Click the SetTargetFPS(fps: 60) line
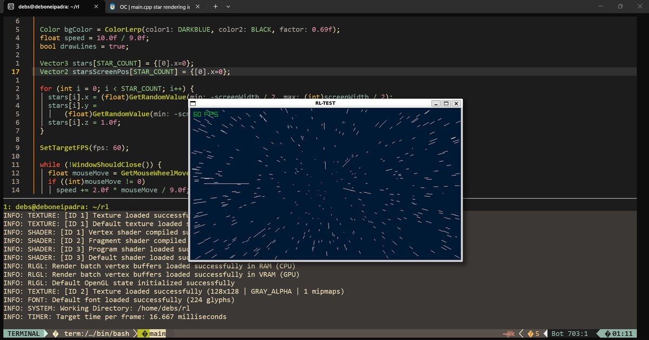 84,147
